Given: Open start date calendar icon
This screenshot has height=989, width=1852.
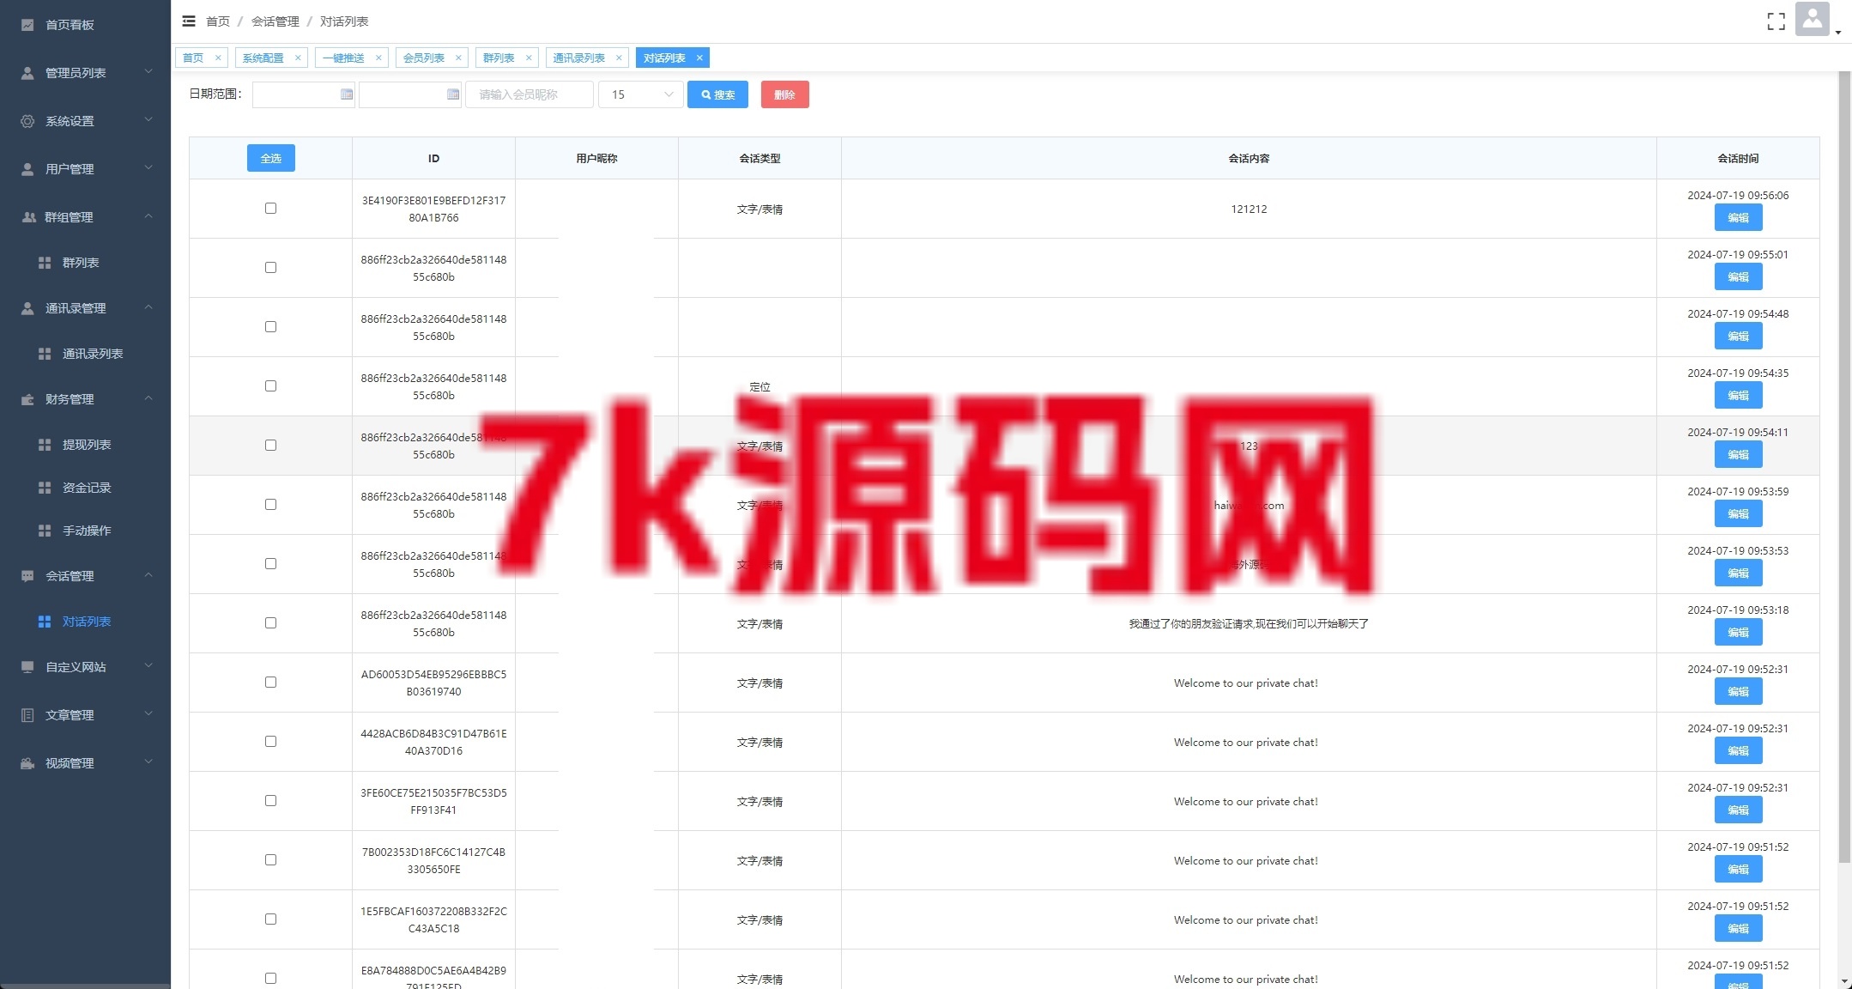Looking at the screenshot, I should pos(347,94).
